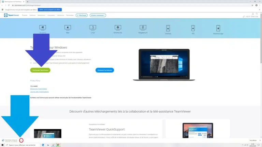The image size is (262, 147).
Task: Open the Ressources menu
Action: click(41, 15)
